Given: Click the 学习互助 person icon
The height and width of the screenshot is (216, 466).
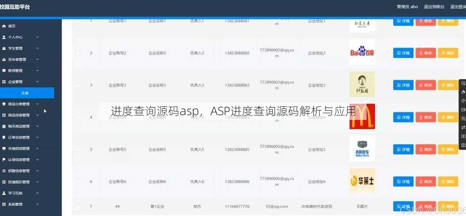Looking at the screenshot, I should pos(4,193).
